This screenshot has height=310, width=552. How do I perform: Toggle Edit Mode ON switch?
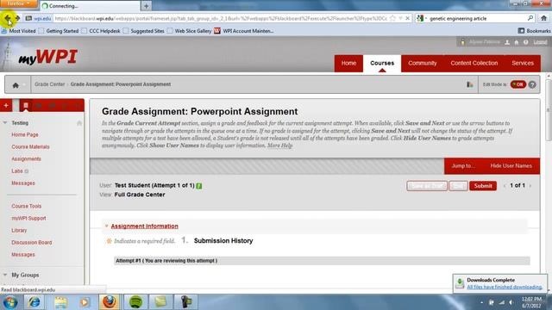(x=518, y=84)
